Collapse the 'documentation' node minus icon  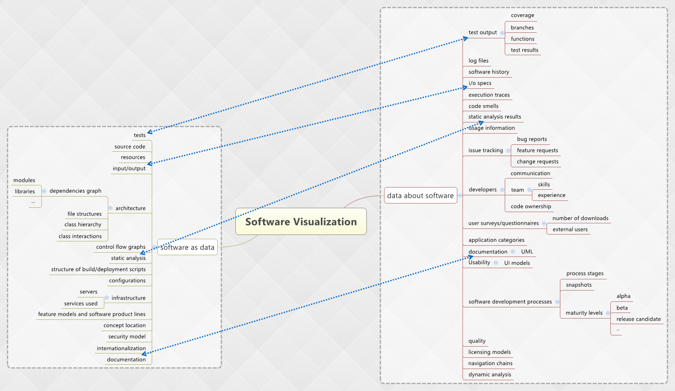(513, 252)
